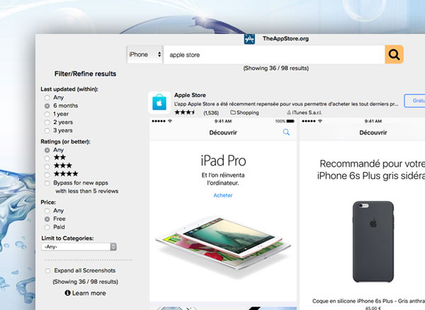Select Any under Ratings
Screen dimensions: 425x310
[x=47, y=150]
